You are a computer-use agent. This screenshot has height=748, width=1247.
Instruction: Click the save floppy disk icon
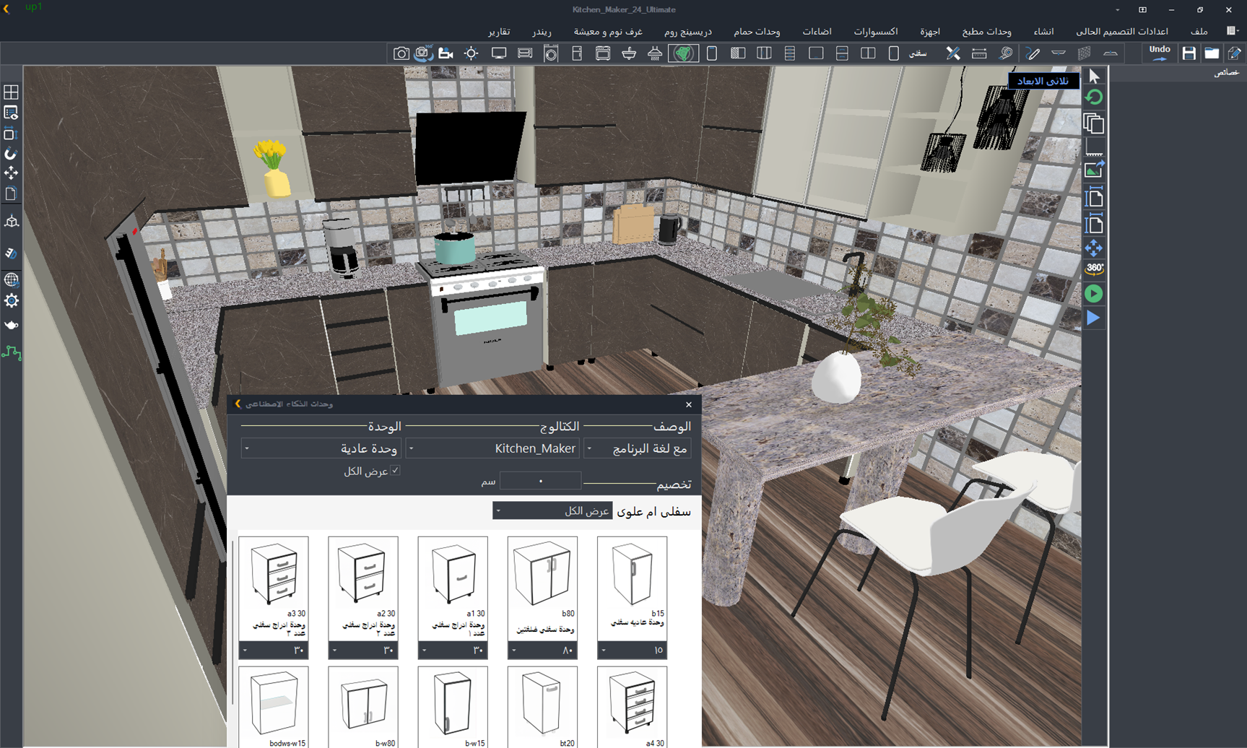[x=1189, y=53]
